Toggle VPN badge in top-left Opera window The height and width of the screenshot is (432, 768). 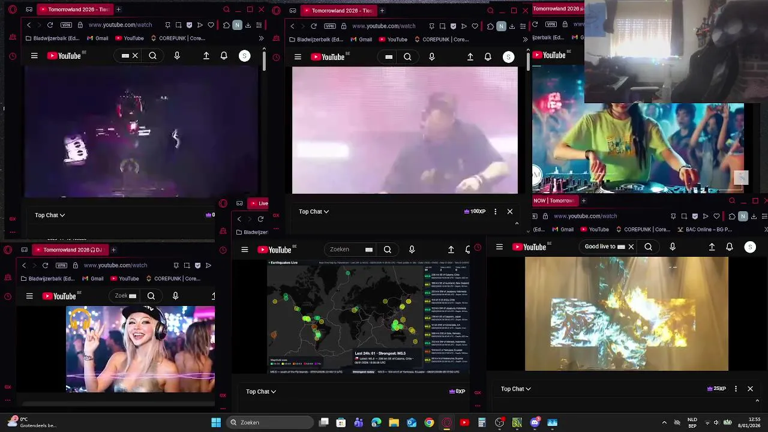66,25
